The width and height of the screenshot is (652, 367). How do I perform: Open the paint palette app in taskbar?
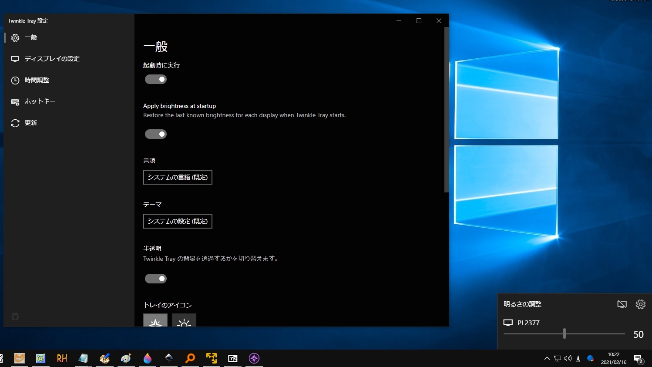(x=126, y=358)
